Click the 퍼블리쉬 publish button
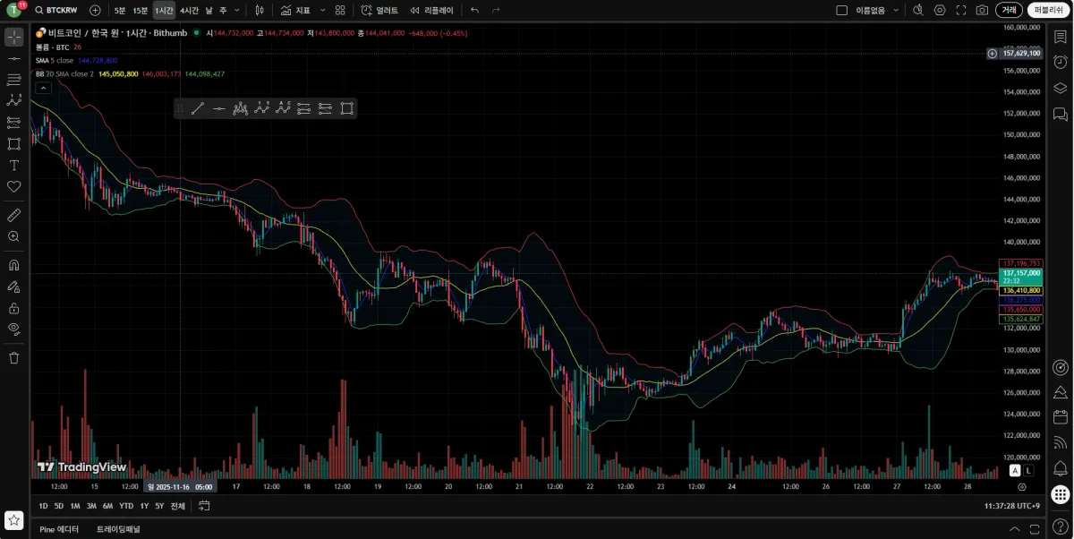 point(1048,10)
